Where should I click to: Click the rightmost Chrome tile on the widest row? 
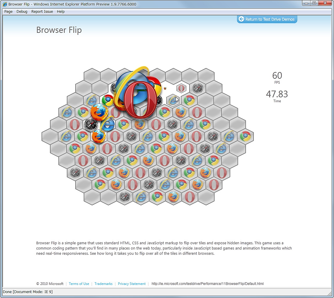pos(245,136)
